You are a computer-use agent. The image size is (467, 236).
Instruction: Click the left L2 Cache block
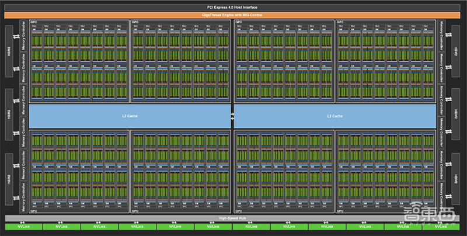(130, 116)
